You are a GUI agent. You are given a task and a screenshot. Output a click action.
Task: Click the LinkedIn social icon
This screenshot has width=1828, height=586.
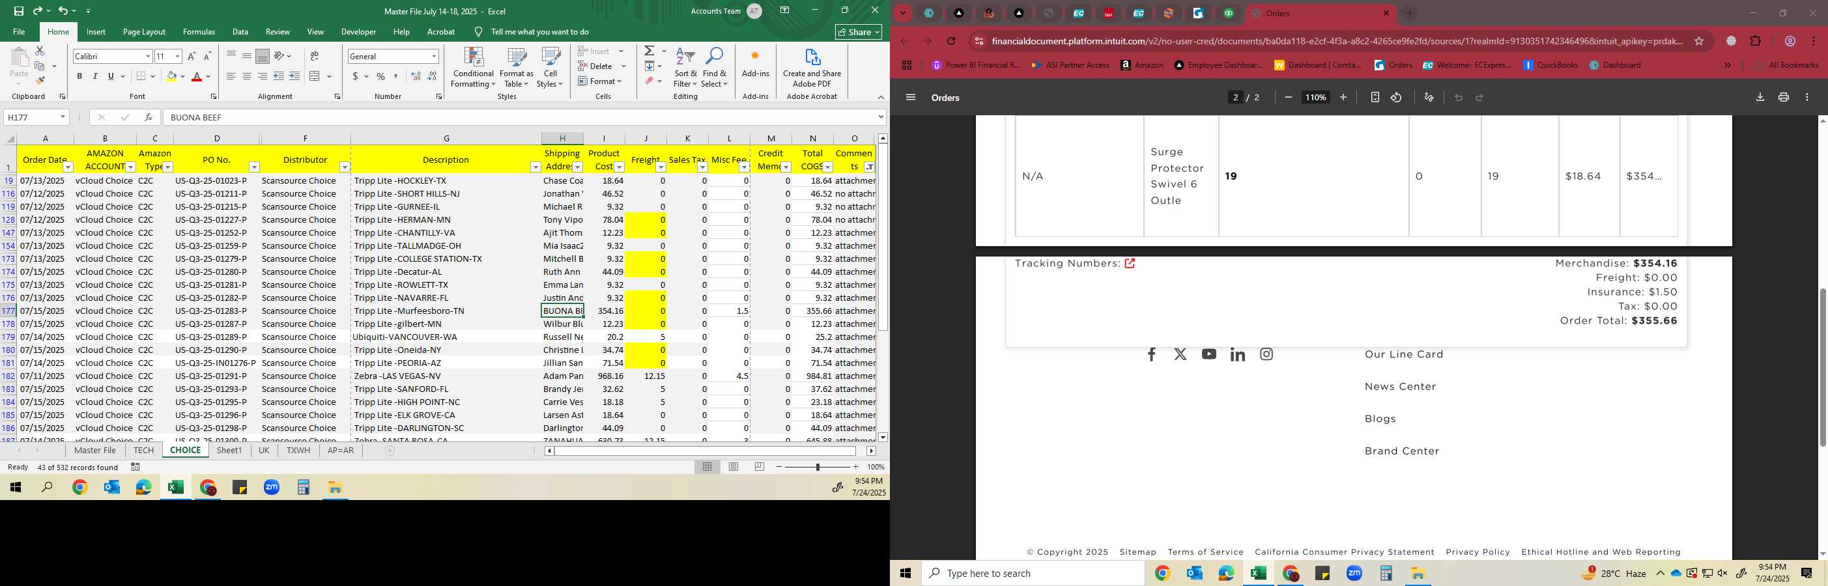tap(1238, 354)
